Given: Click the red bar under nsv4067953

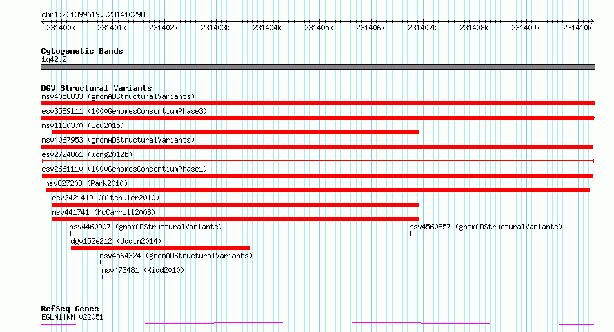Looking at the screenshot, I should 317,147.
